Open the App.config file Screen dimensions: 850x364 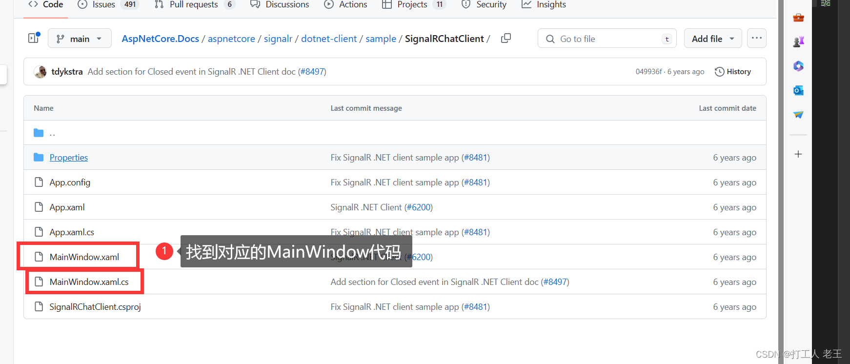tap(70, 182)
